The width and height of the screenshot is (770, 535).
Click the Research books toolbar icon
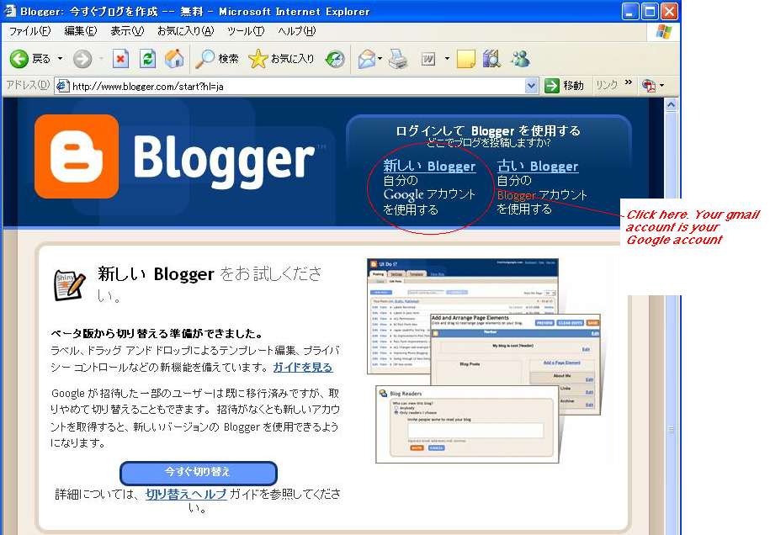(491, 60)
